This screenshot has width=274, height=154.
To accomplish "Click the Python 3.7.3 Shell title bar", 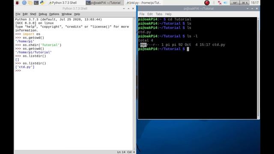I will (x=75, y=9).
